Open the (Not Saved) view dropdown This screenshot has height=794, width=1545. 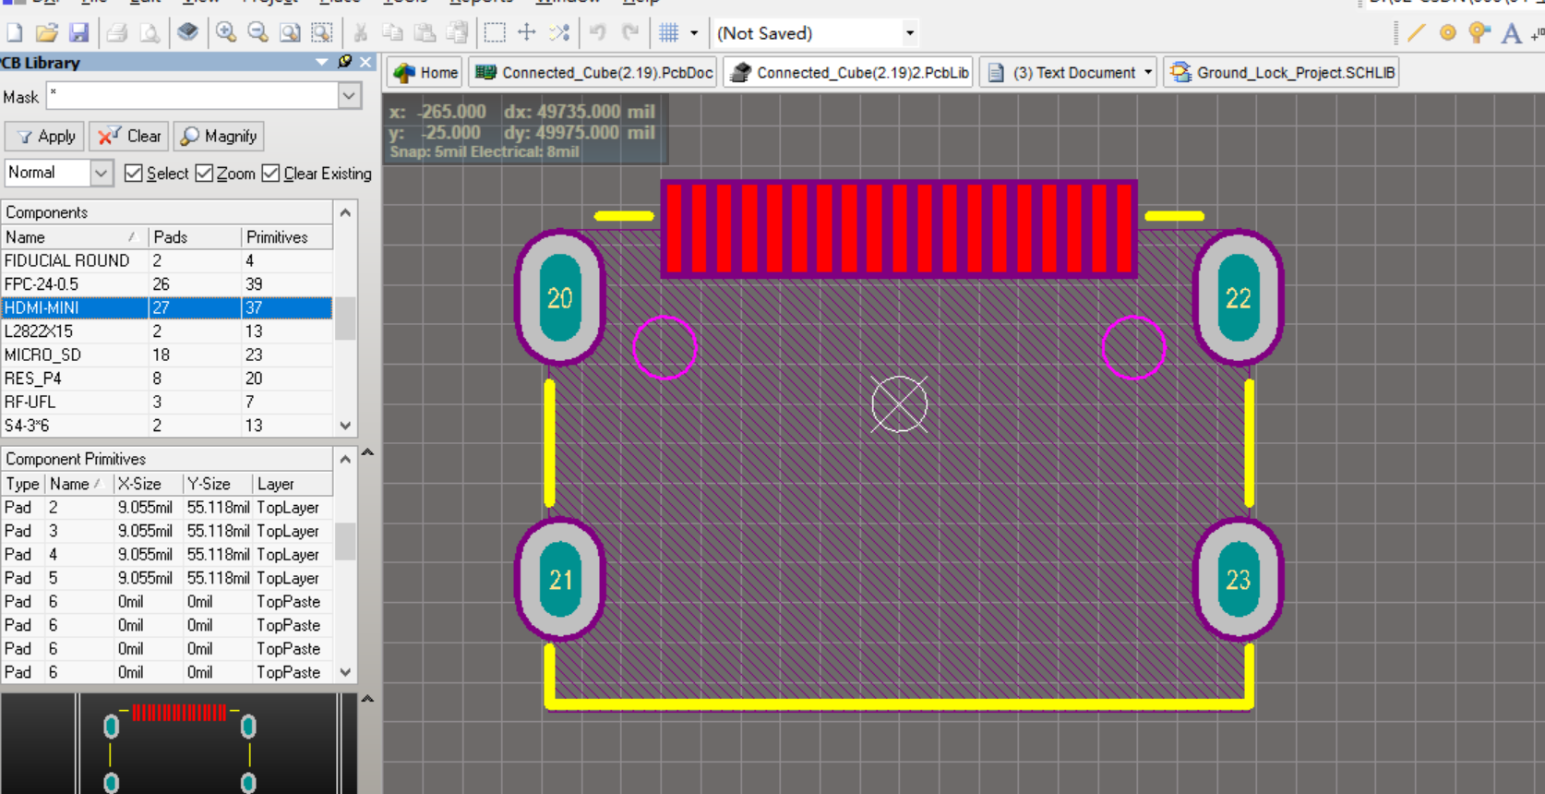(910, 33)
